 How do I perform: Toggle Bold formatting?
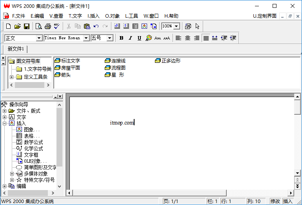pyautogui.click(x=121, y=38)
